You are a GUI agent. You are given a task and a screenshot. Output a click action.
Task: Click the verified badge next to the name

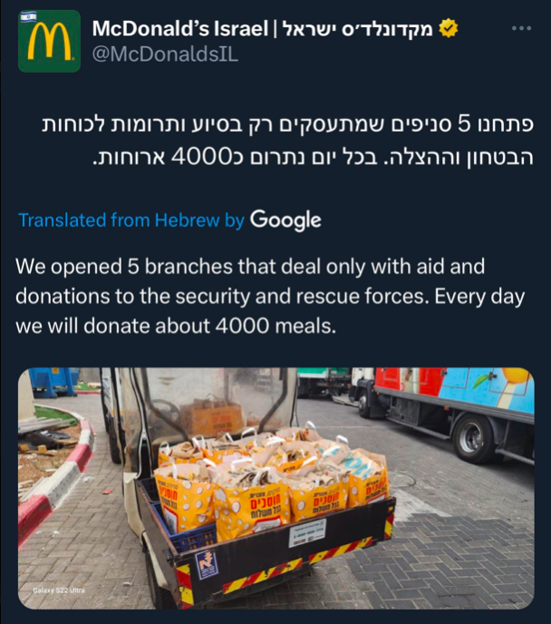click(x=449, y=29)
